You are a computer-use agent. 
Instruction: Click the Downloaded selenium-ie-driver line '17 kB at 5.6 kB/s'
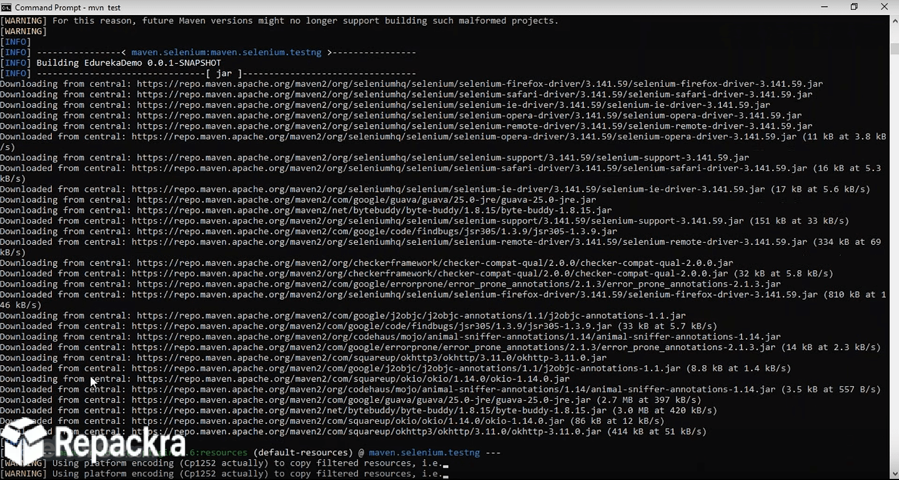[x=435, y=189]
